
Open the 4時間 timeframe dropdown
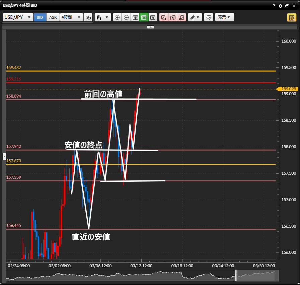(x=71, y=17)
